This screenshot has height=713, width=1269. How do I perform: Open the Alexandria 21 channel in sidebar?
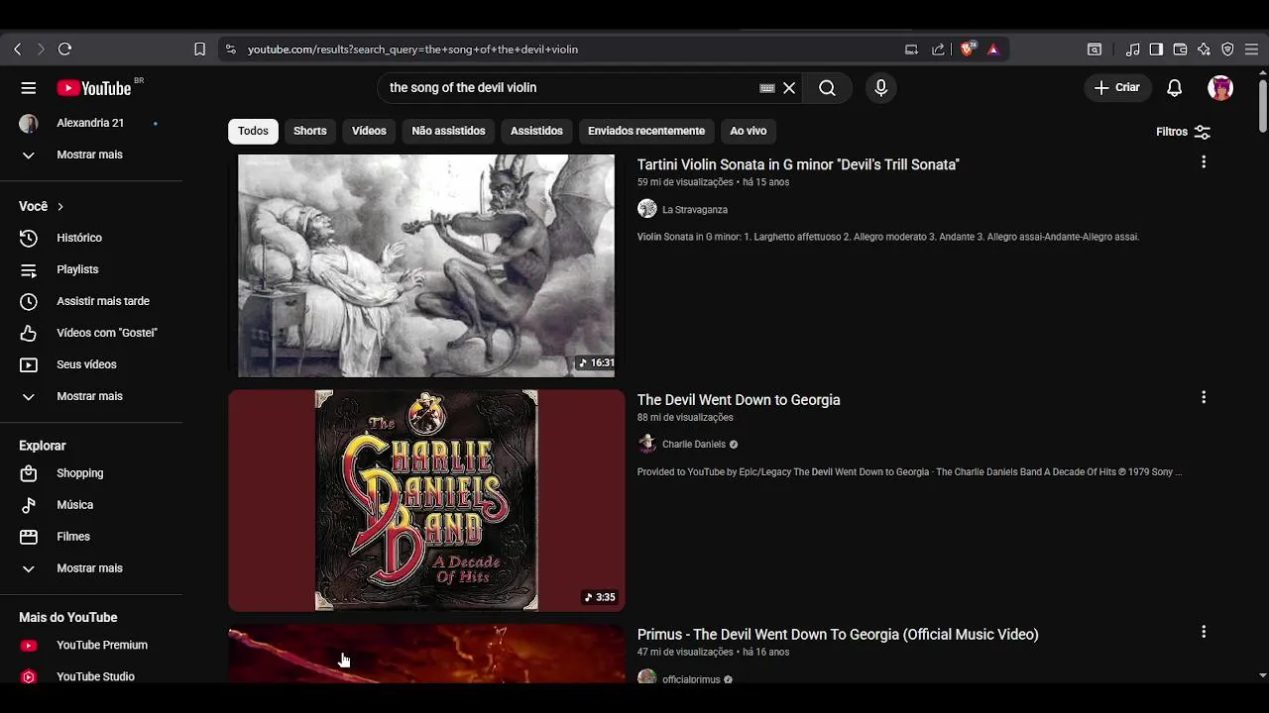[90, 123]
